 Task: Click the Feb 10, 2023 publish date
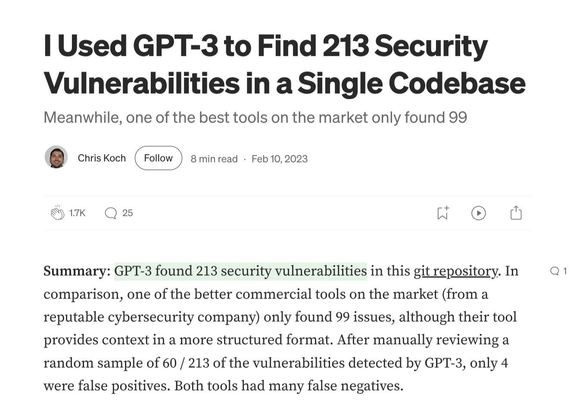click(280, 159)
